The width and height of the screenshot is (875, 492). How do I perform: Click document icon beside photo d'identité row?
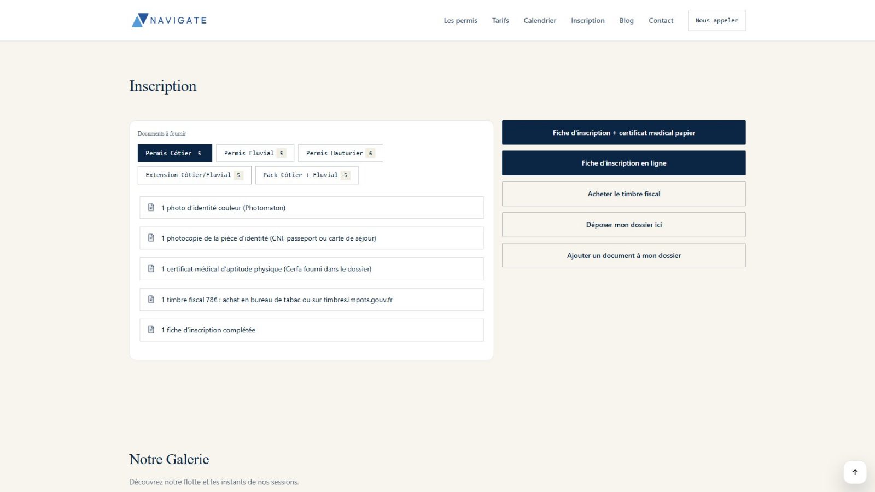(151, 207)
